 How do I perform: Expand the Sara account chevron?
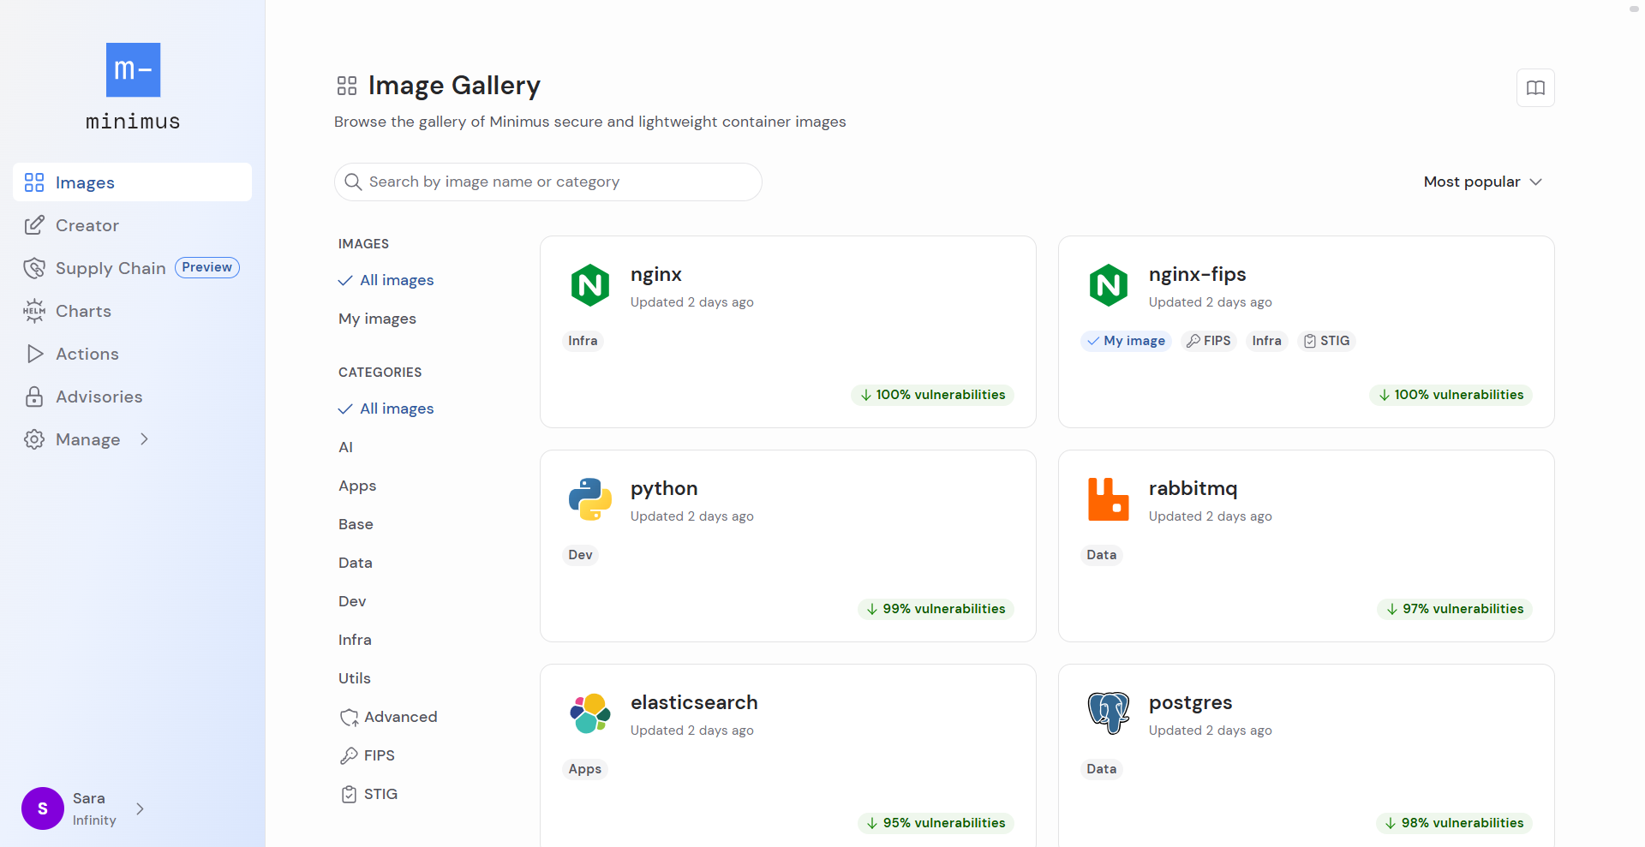tap(141, 808)
